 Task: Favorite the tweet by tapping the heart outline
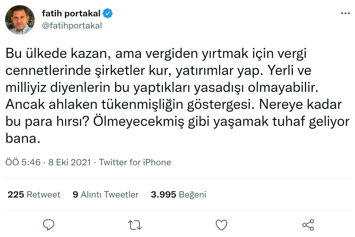pos(221,225)
